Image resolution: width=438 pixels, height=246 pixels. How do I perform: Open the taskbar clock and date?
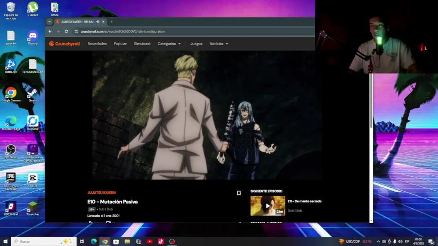coord(419,242)
